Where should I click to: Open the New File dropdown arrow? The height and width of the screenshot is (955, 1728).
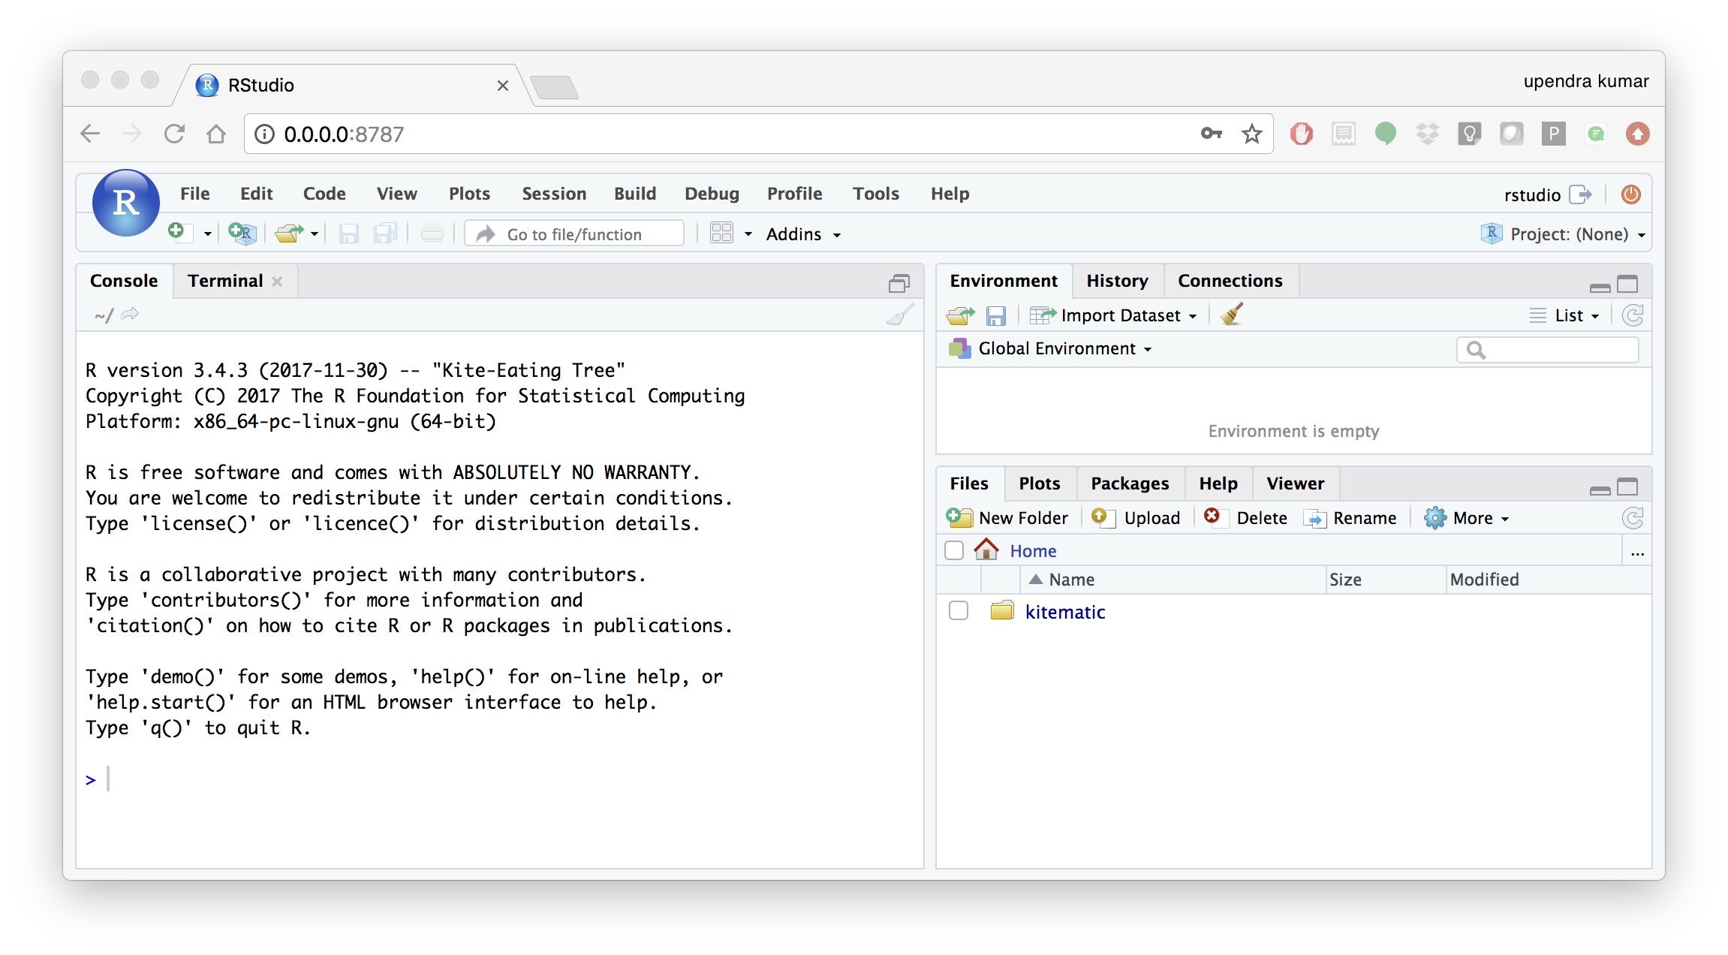coord(207,234)
